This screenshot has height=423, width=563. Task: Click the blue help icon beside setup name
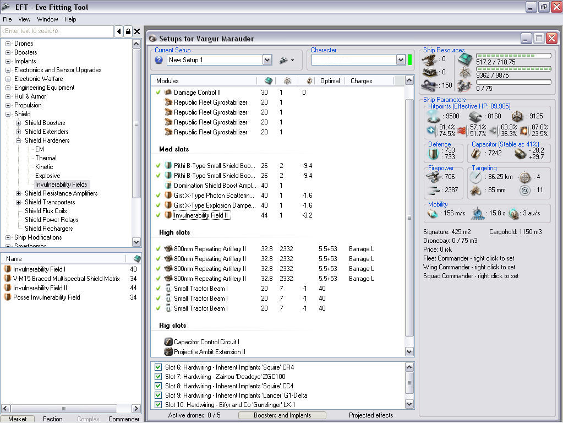(159, 60)
